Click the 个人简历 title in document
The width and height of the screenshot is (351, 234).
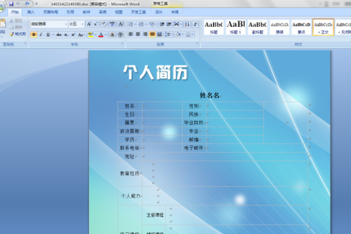tap(155, 73)
